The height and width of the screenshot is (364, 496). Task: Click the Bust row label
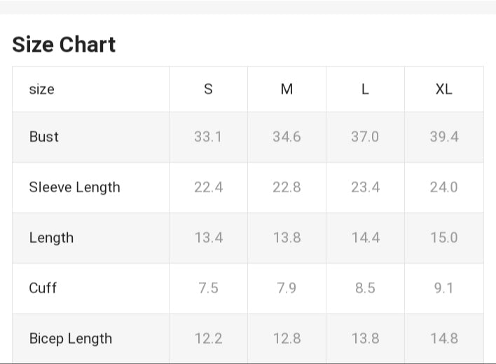44,137
